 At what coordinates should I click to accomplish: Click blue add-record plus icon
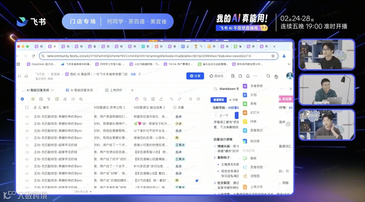[x=22, y=99]
